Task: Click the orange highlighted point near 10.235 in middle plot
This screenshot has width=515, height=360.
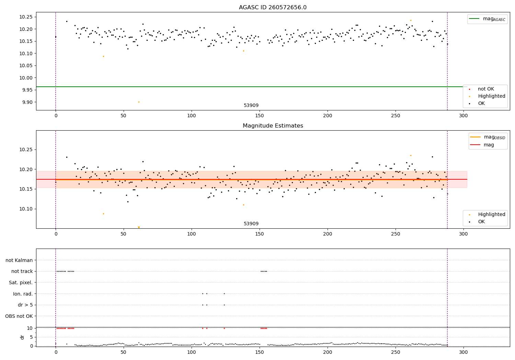Action: click(411, 155)
